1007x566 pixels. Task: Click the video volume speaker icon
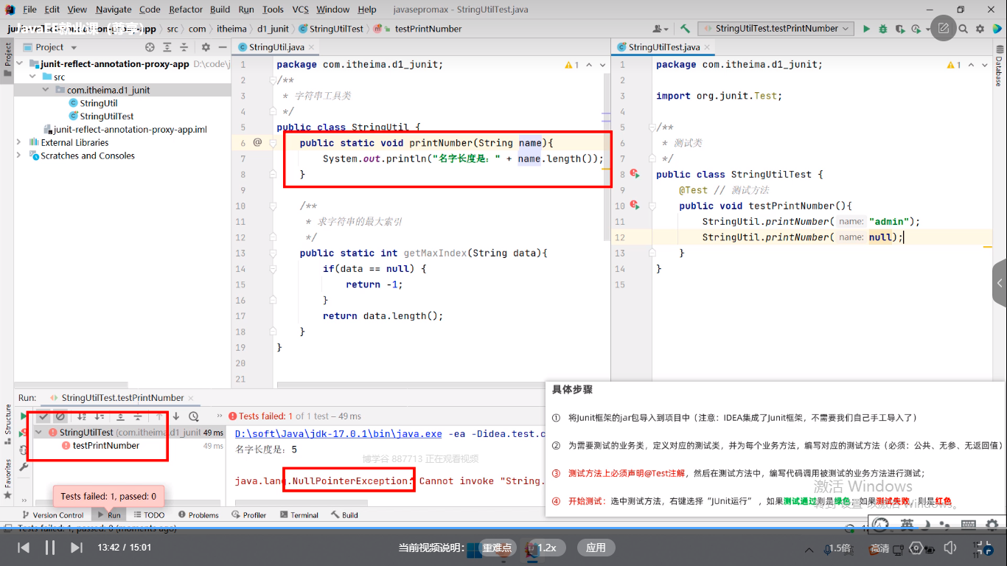point(950,548)
